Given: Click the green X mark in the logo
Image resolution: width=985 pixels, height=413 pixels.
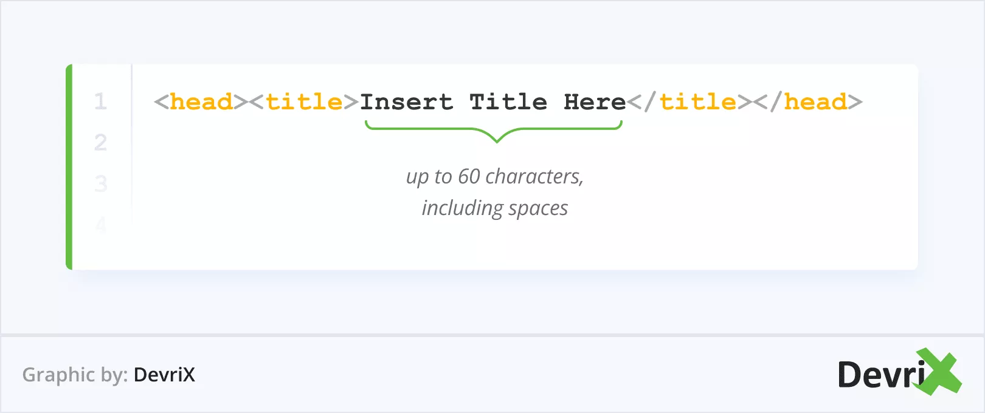Looking at the screenshot, I should [939, 371].
